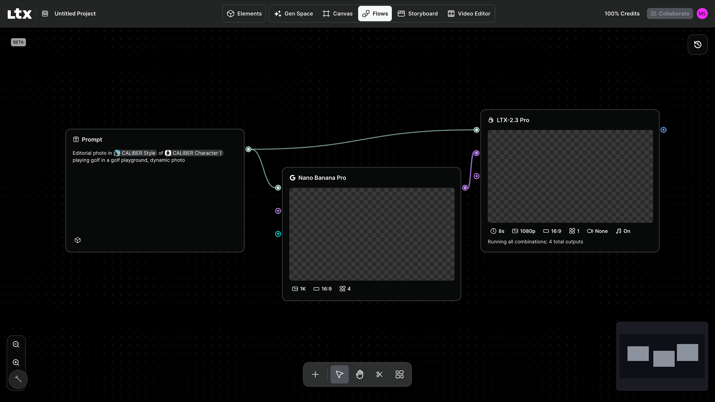The width and height of the screenshot is (715, 402).
Task: Edit the prompt text about playing golf
Action: click(128, 160)
